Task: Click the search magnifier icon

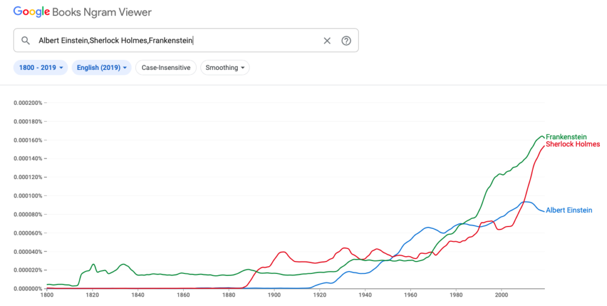Action: 25,40
